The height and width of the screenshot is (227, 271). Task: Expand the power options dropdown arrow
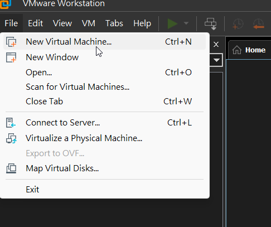186,23
